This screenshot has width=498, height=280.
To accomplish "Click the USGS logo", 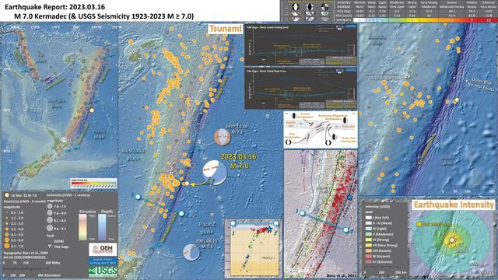I will click(103, 271).
